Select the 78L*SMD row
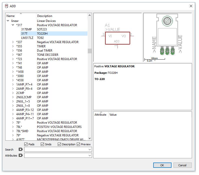This screenshot has height=175, width=199. tap(51, 131)
